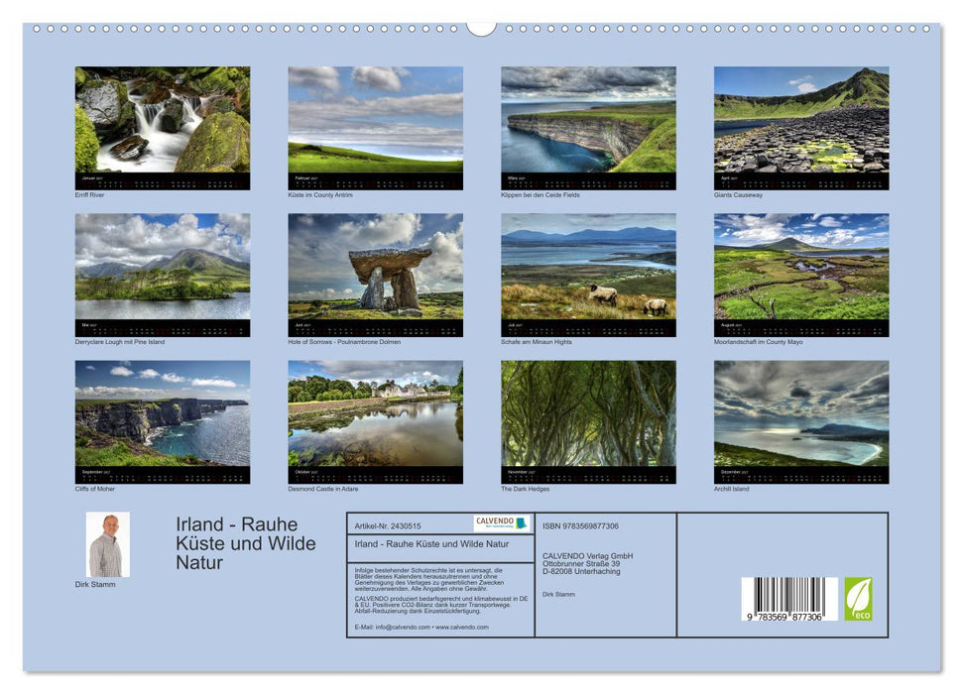Click the Dirk Stamm portrait photo
The image size is (963, 694).
(x=107, y=544)
